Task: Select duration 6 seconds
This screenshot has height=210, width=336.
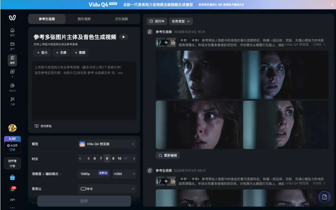Action: point(95,159)
